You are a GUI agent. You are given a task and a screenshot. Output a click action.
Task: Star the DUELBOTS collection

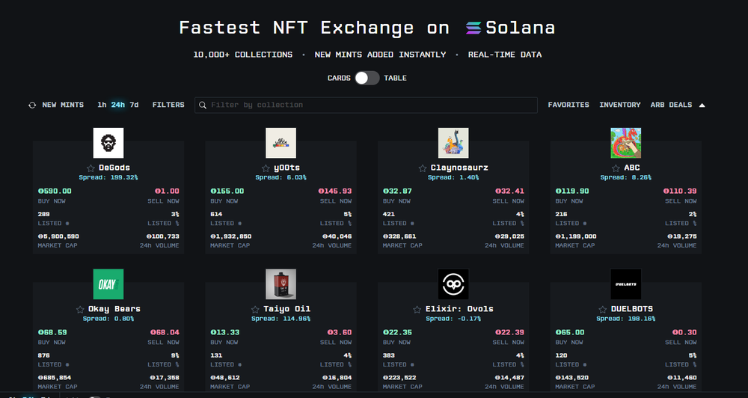[603, 309]
